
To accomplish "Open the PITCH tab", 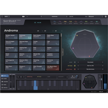I will (x=70, y=22).
